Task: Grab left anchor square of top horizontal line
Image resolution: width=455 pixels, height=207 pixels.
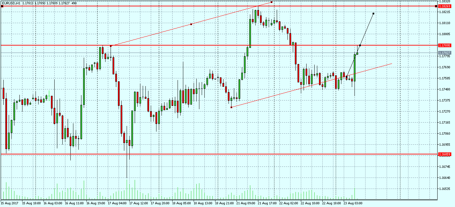Action: [2, 6]
